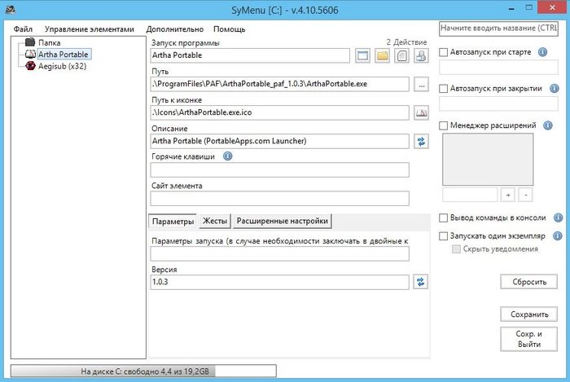Maximize the SyMenu window
The height and width of the screenshot is (382, 570).
pos(529,7)
